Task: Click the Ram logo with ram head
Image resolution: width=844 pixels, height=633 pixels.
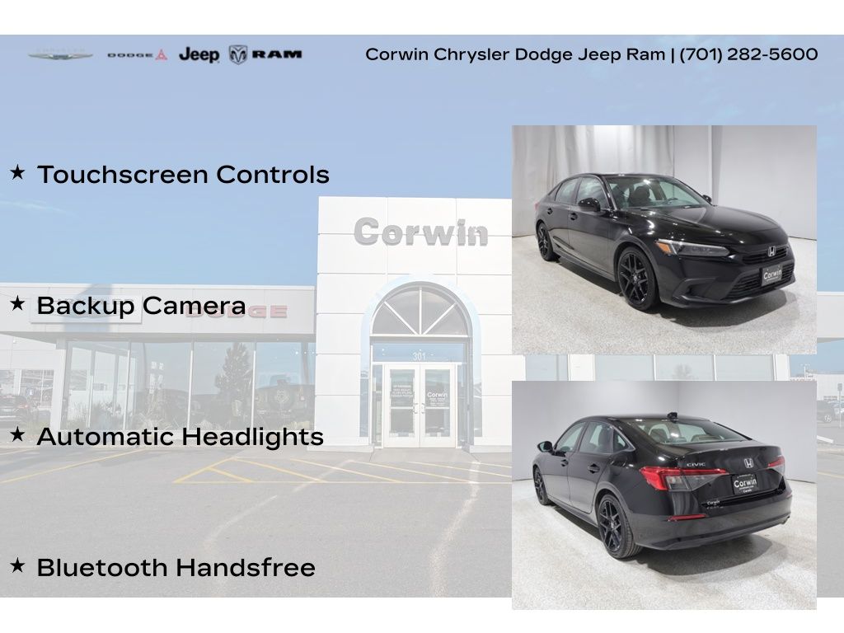Action: click(x=265, y=54)
